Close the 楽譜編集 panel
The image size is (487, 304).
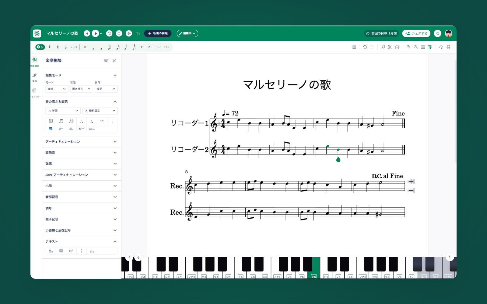point(114,61)
